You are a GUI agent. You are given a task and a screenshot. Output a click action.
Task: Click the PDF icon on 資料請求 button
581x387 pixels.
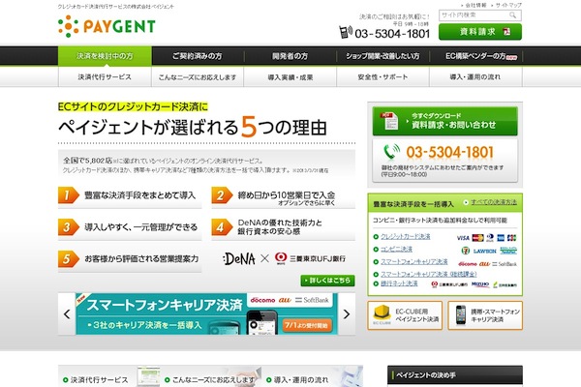coord(506,32)
